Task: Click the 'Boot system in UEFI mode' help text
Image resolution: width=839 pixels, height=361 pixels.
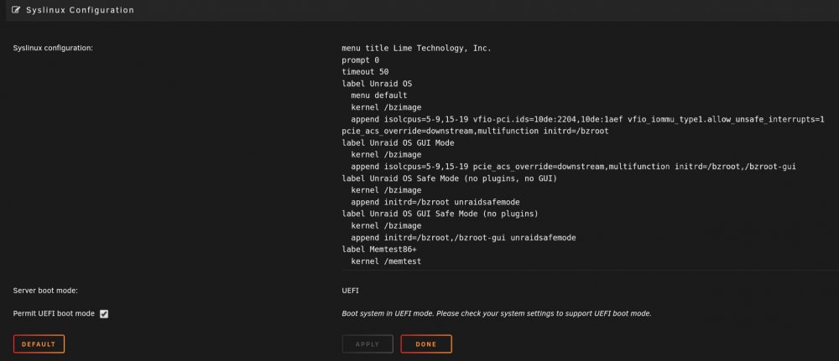Action: pyautogui.click(x=497, y=313)
